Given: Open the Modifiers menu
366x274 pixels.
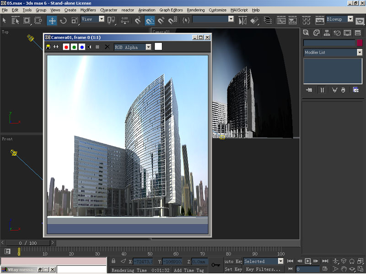Looking at the screenshot, I should click(x=88, y=10).
